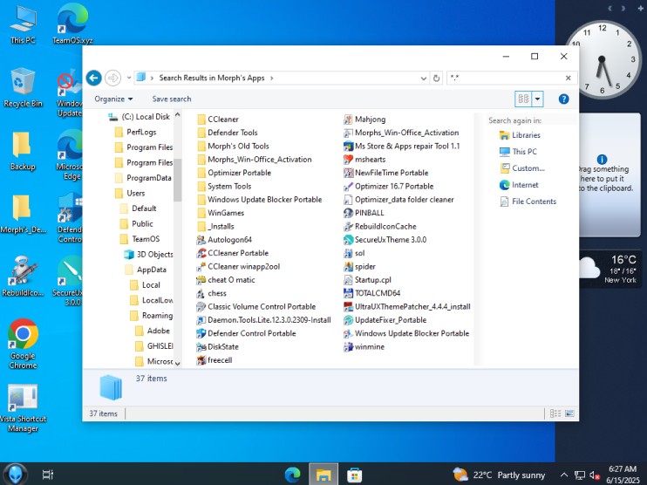Open Task View on taskbar
This screenshot has height=485, width=647.
click(48, 475)
